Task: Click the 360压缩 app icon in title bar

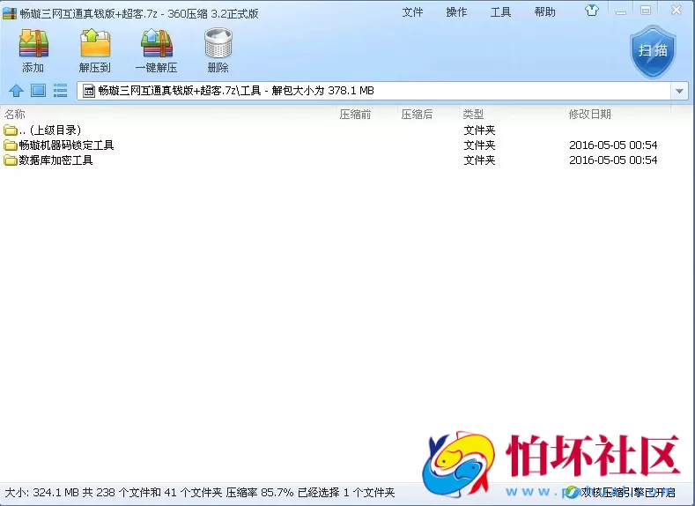Action: (x=10, y=13)
